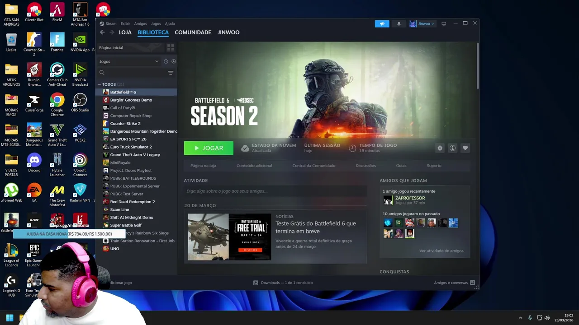
Task: Expand the Jinwoo account dropdown
Action: coord(422,23)
